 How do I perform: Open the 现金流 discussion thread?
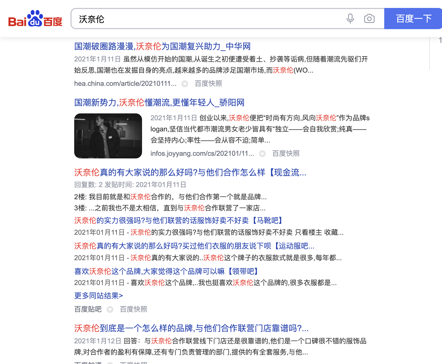pyautogui.click(x=190, y=173)
